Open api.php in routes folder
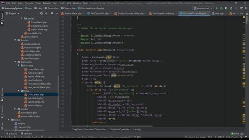 [20, 123]
